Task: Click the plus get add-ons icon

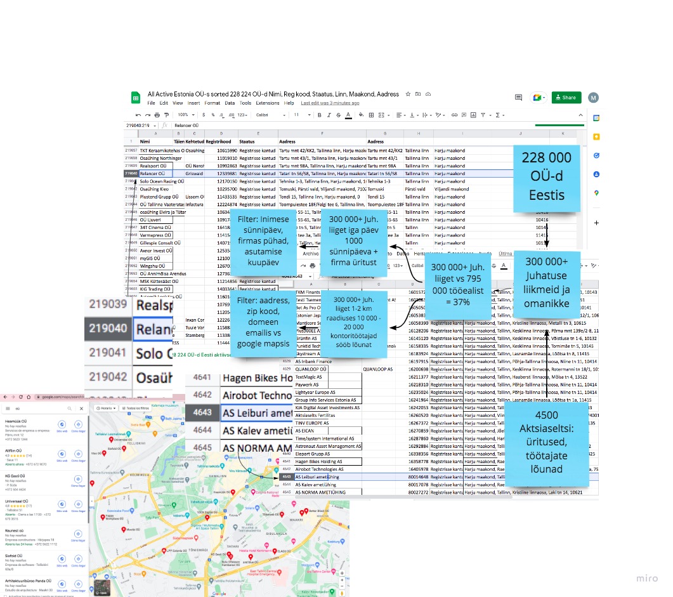Action: 596,223
